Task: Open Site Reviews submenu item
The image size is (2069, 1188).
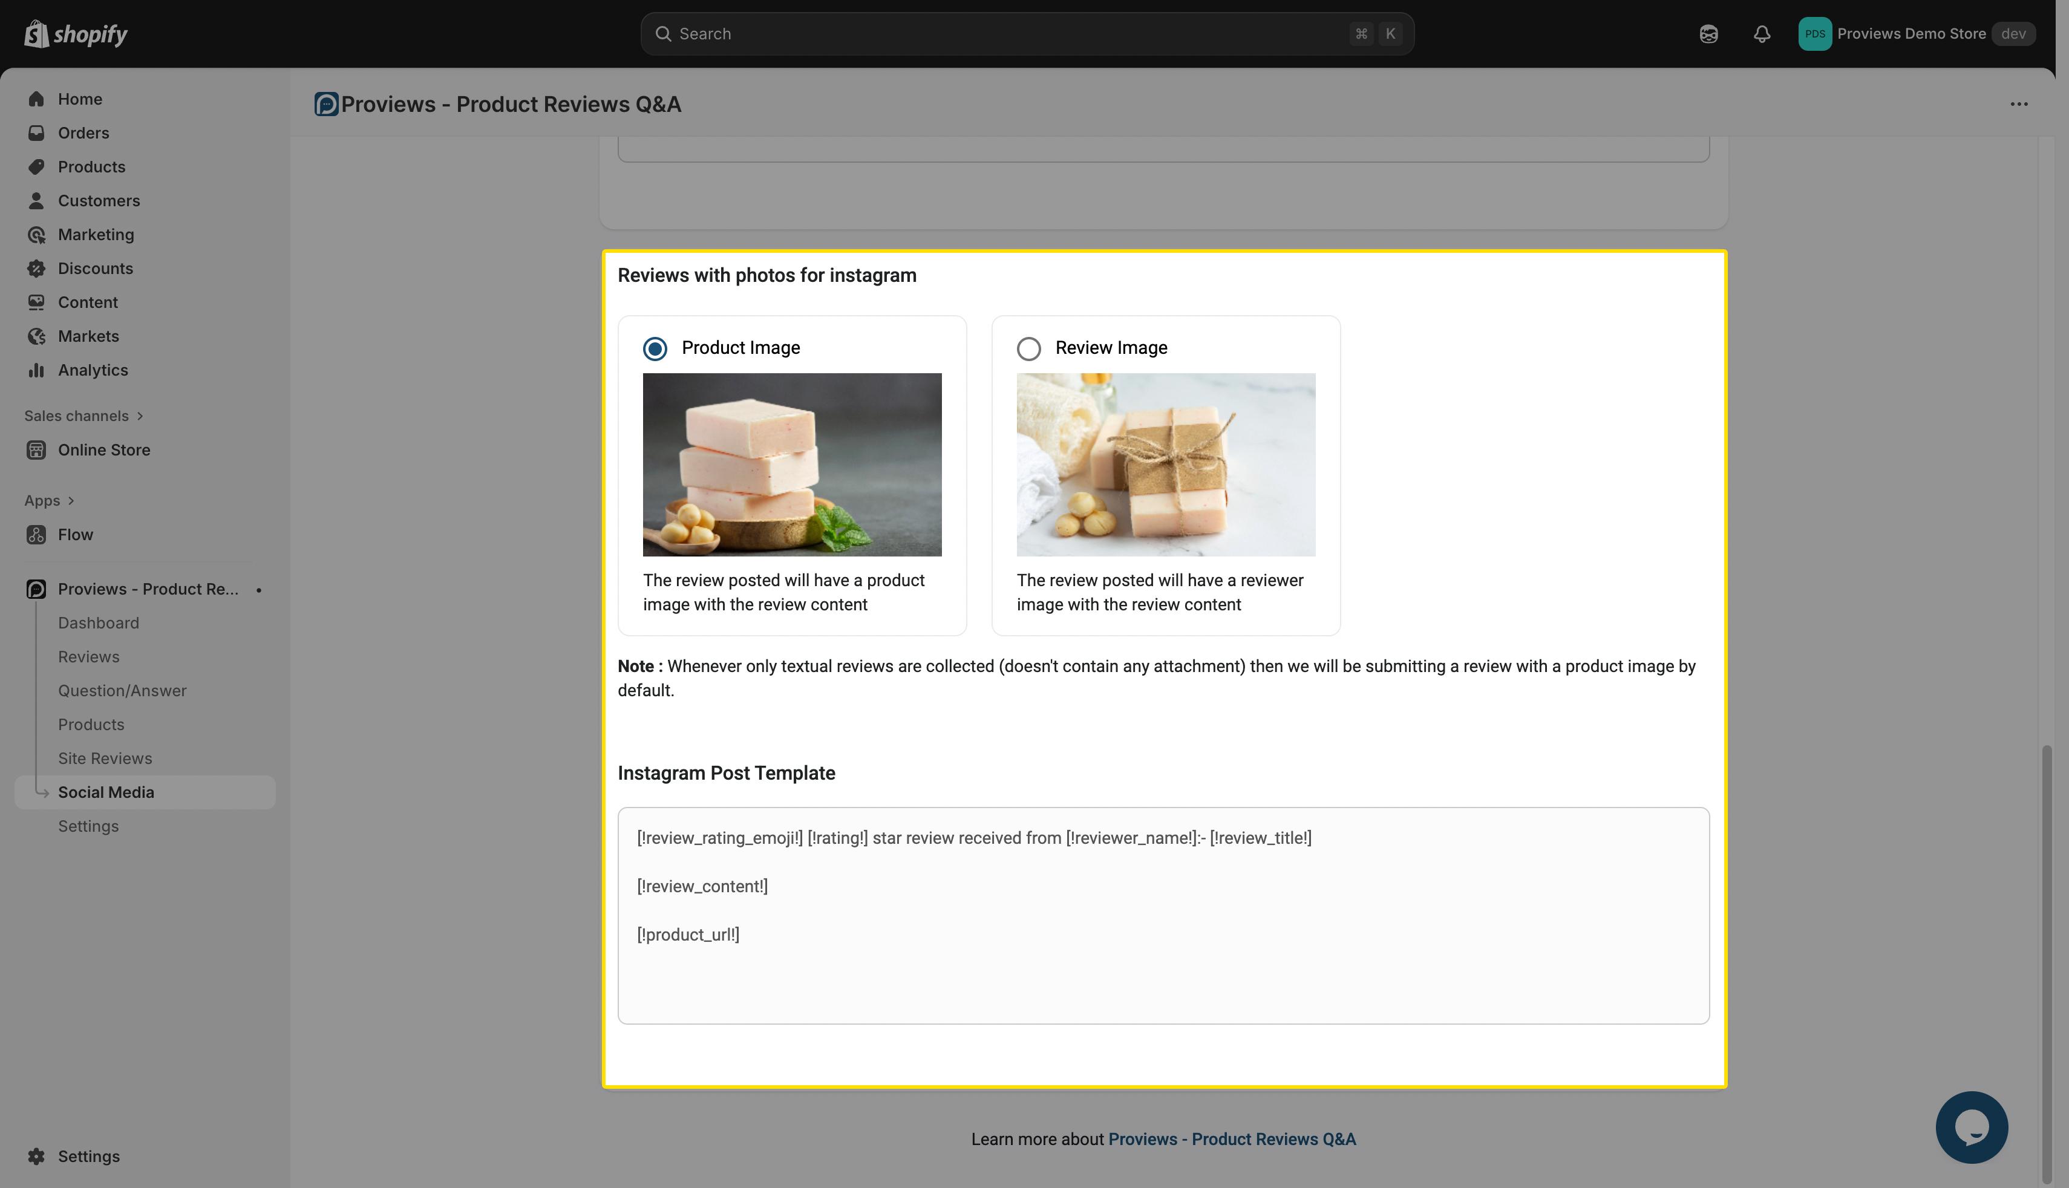Action: 105,758
